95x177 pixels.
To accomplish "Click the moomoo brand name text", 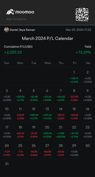I will point(25,12).
